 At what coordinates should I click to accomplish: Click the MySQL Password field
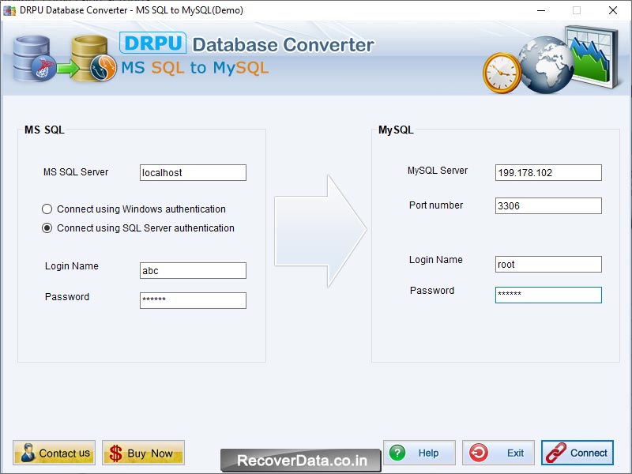coord(548,294)
